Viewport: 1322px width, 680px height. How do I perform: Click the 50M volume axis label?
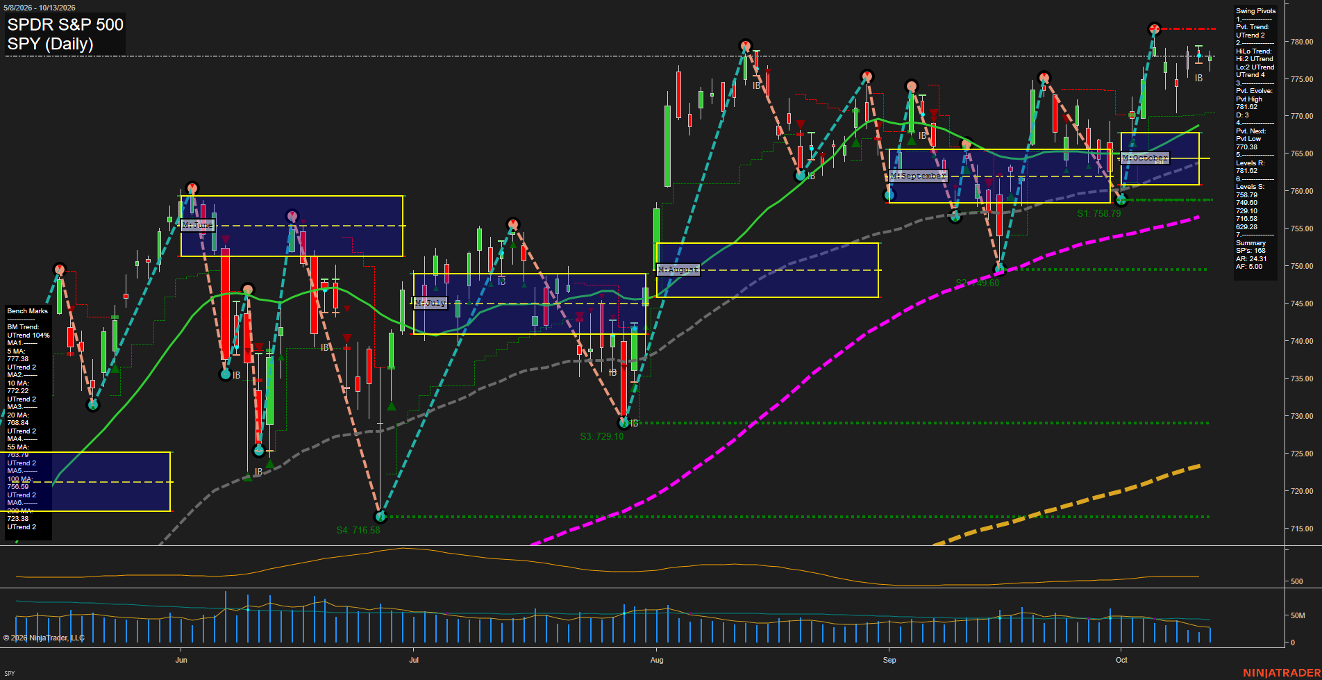[x=1298, y=615]
